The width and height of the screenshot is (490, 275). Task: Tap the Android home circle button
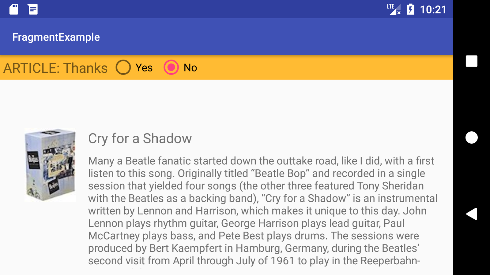(x=472, y=137)
